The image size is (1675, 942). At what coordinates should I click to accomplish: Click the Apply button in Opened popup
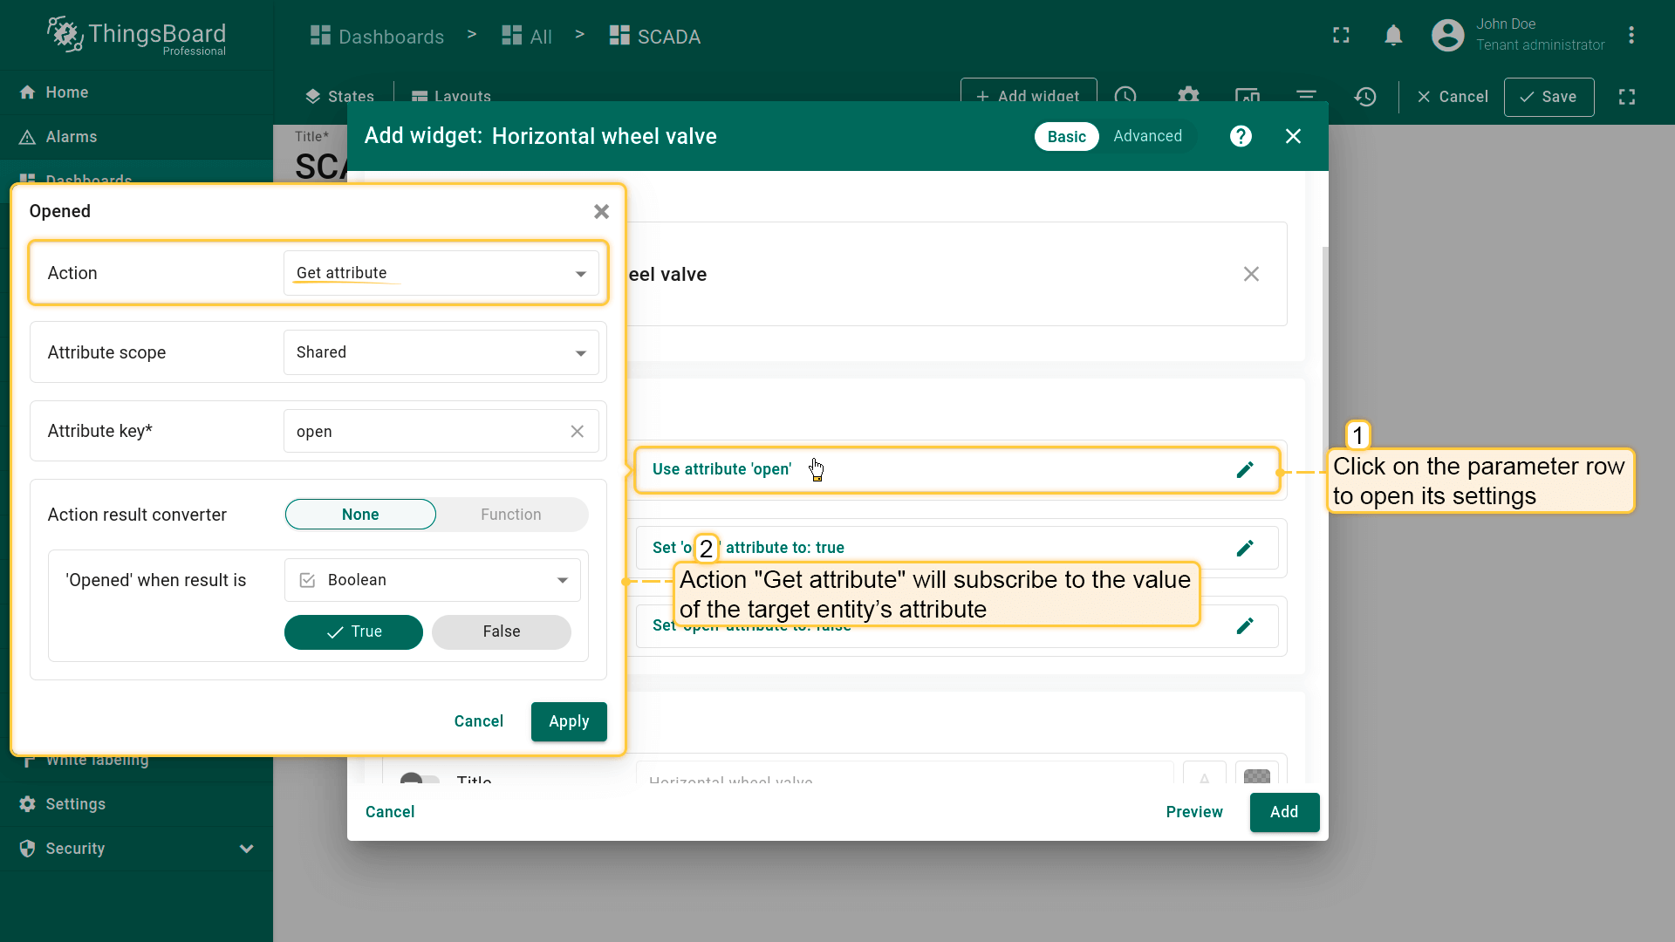click(x=568, y=722)
